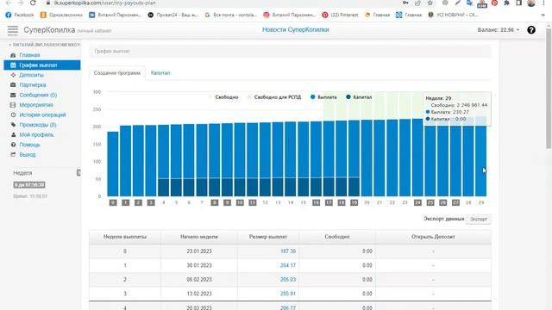552x310 pixels.
Task: Show История операций
Action: coord(42,115)
